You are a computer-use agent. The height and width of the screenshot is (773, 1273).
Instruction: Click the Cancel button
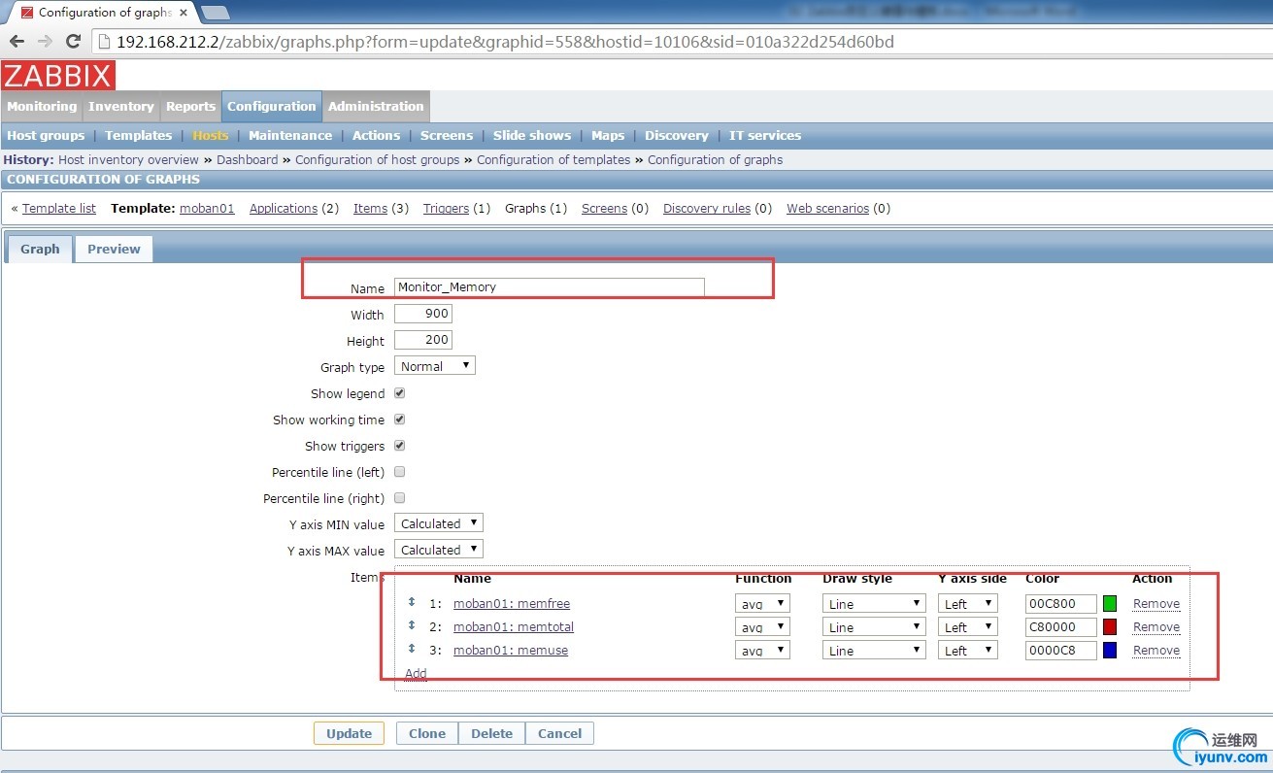[x=560, y=733]
